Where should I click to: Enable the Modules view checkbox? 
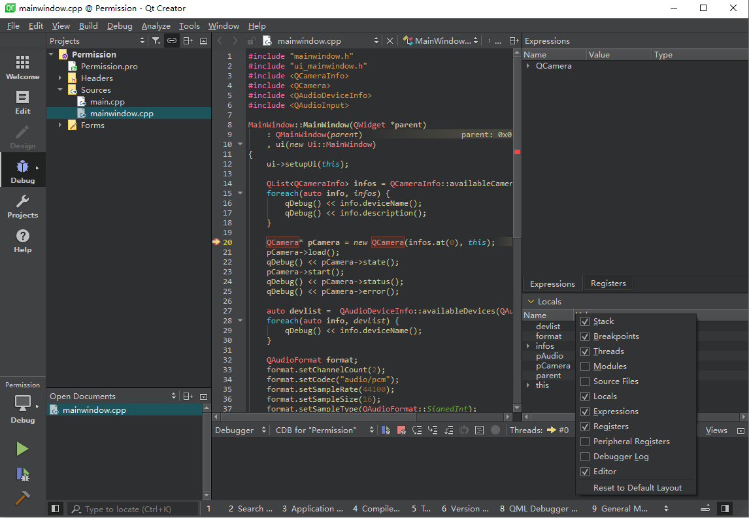tap(585, 366)
